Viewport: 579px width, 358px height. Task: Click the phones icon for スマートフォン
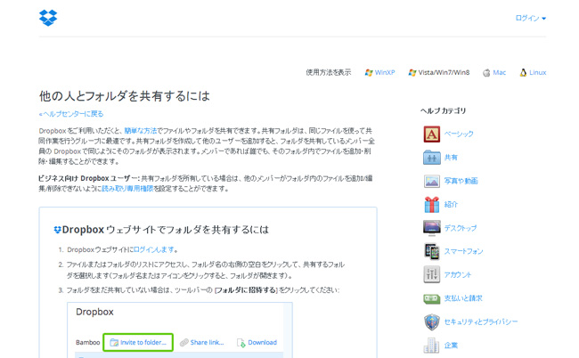(432, 251)
